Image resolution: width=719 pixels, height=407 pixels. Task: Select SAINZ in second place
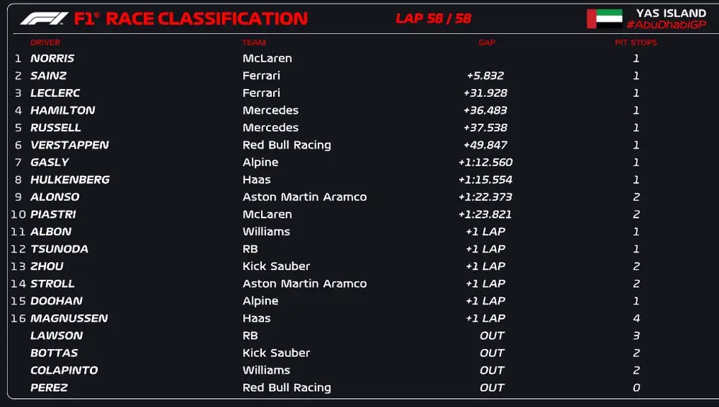(x=48, y=75)
